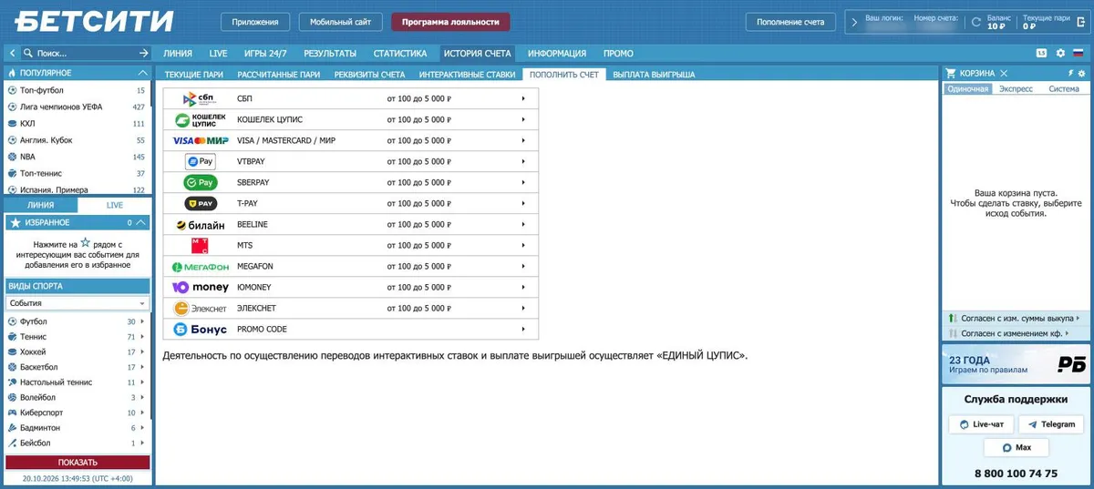
Task: Click the SberPay green logo
Action: tap(200, 182)
